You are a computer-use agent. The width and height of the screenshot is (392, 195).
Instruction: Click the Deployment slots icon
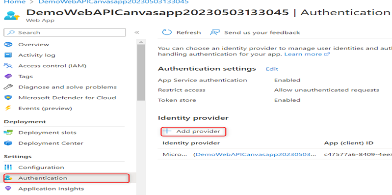coord(8,133)
